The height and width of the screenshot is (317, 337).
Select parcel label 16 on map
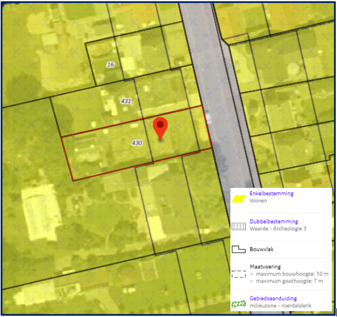click(x=111, y=65)
